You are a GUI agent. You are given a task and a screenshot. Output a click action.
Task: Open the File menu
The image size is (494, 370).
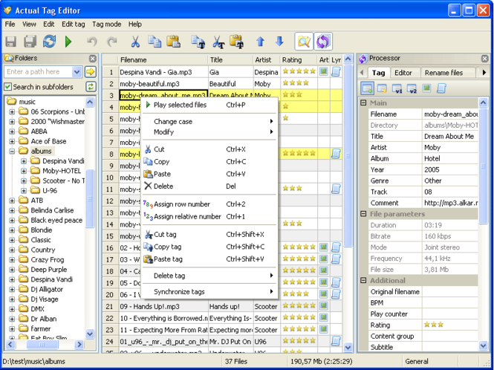tap(10, 25)
